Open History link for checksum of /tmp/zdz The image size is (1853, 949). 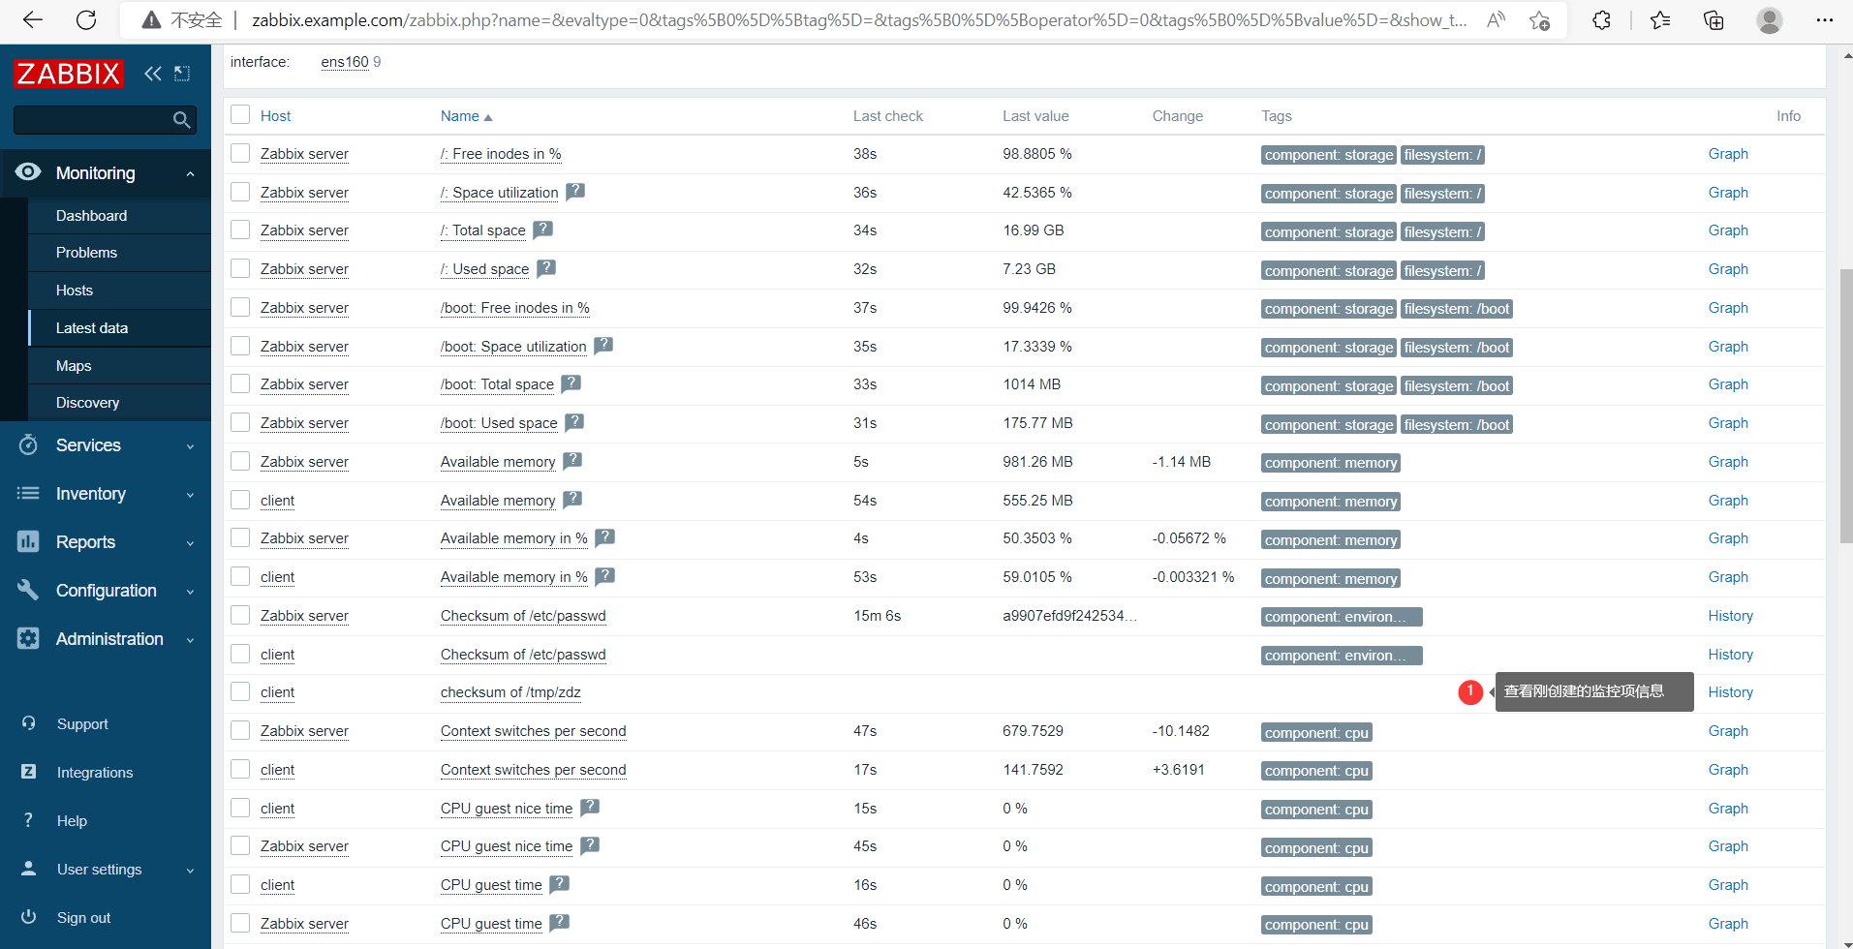tap(1730, 692)
